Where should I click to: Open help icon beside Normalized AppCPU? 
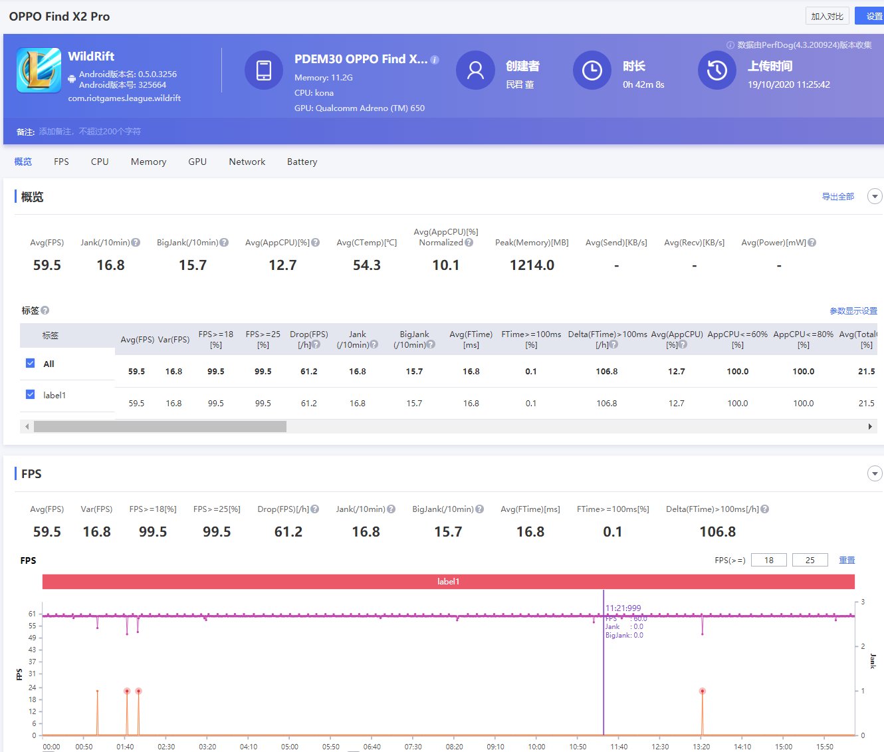coord(469,243)
